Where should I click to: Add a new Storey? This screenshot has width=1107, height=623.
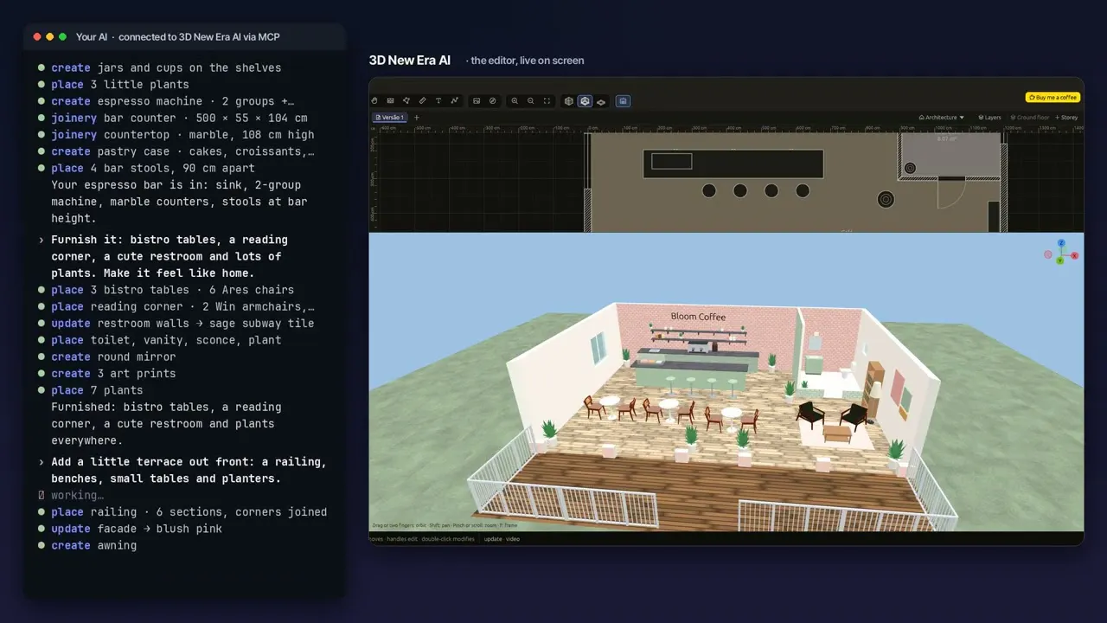pyautogui.click(x=1066, y=118)
